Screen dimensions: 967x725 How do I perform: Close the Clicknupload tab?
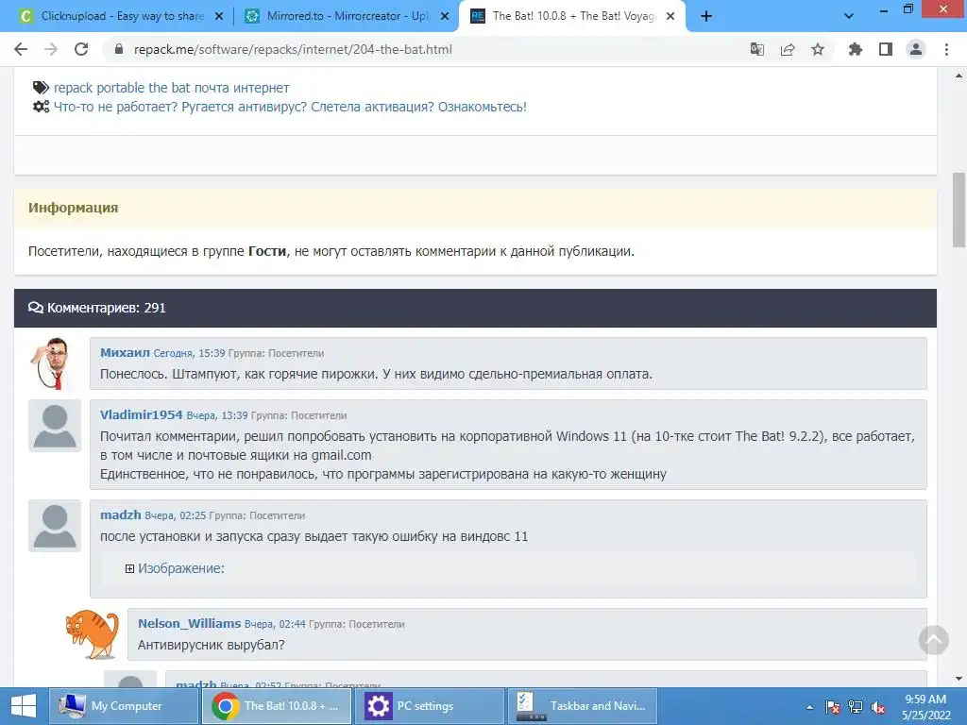tap(219, 17)
